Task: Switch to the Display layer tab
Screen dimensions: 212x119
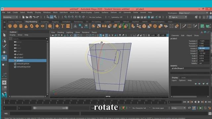Action: pos(175,78)
